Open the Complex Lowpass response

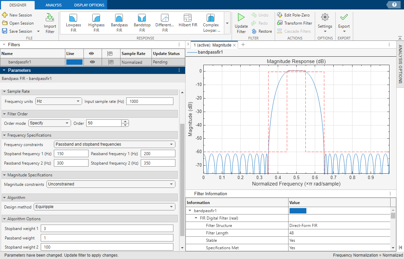(210, 22)
